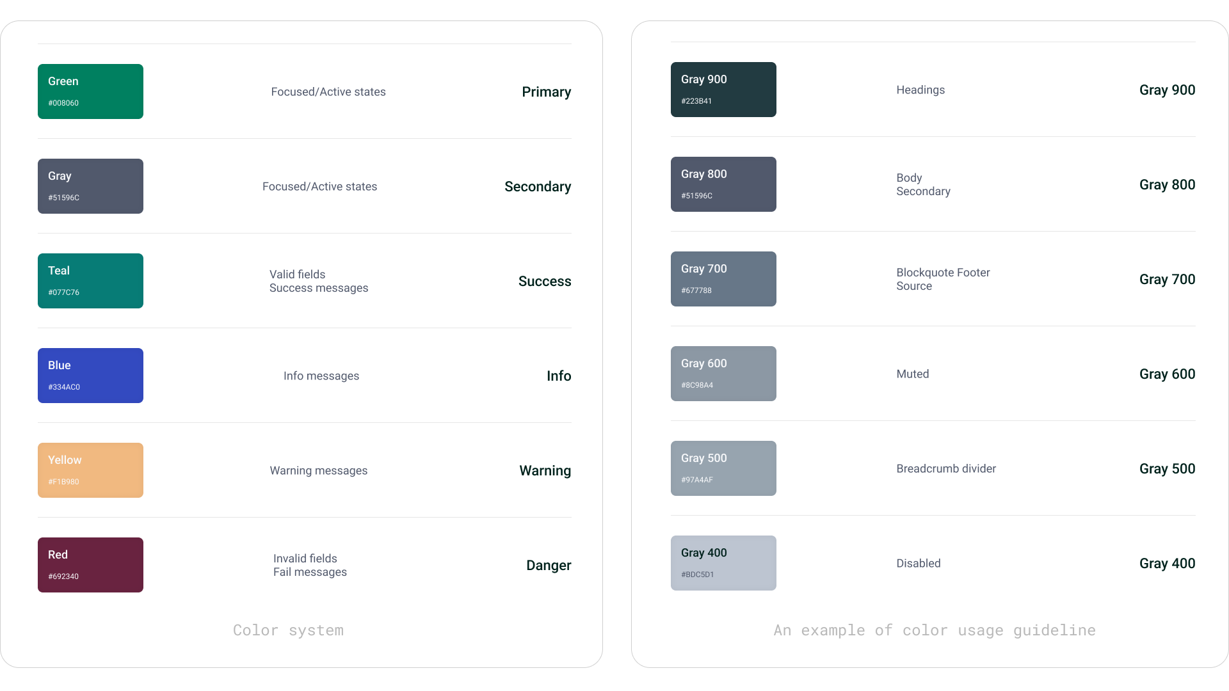Select the Yellow #F1B980 color swatch
1229x691 pixels.
click(90, 470)
